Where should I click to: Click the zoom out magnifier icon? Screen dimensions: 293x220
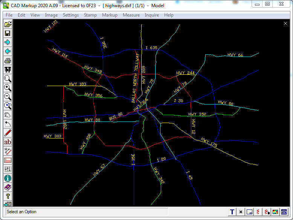[8, 97]
